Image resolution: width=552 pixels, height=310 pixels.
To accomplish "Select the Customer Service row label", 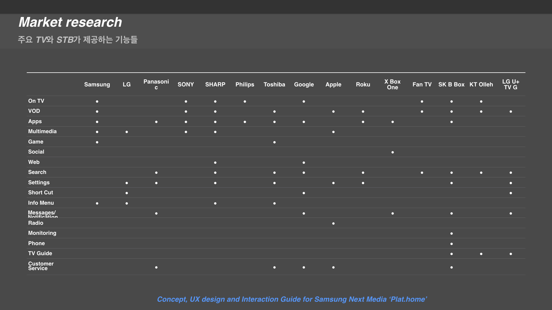I will tap(41, 266).
